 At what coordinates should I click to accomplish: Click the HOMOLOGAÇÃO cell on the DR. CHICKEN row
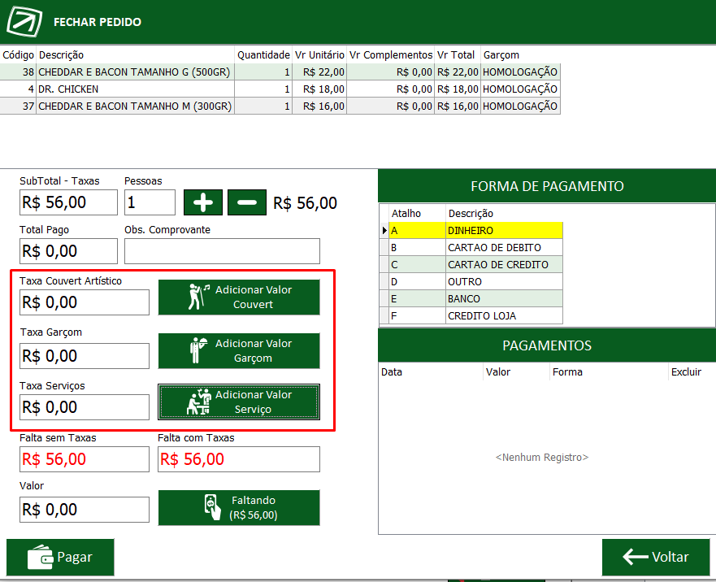(x=521, y=89)
